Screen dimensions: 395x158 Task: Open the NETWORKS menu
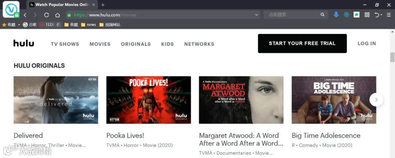pos(199,44)
